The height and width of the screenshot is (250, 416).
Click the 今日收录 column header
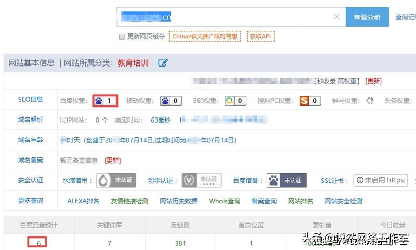pos(393,225)
